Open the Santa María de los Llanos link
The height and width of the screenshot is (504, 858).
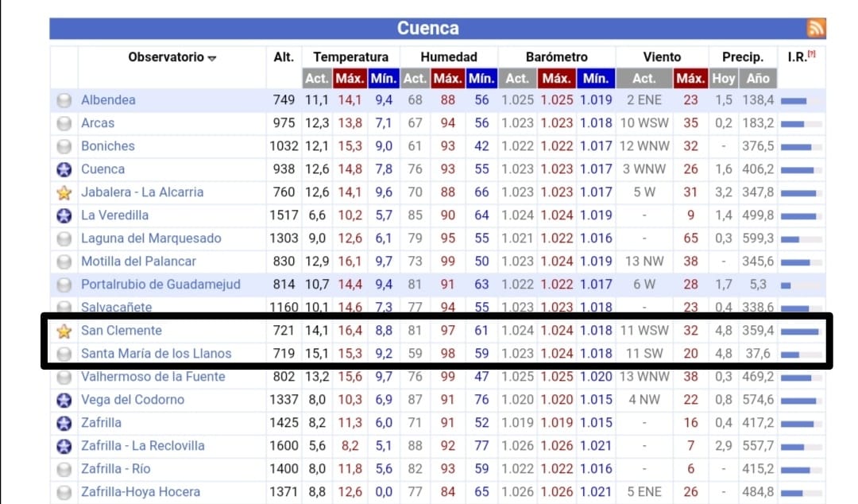click(156, 353)
